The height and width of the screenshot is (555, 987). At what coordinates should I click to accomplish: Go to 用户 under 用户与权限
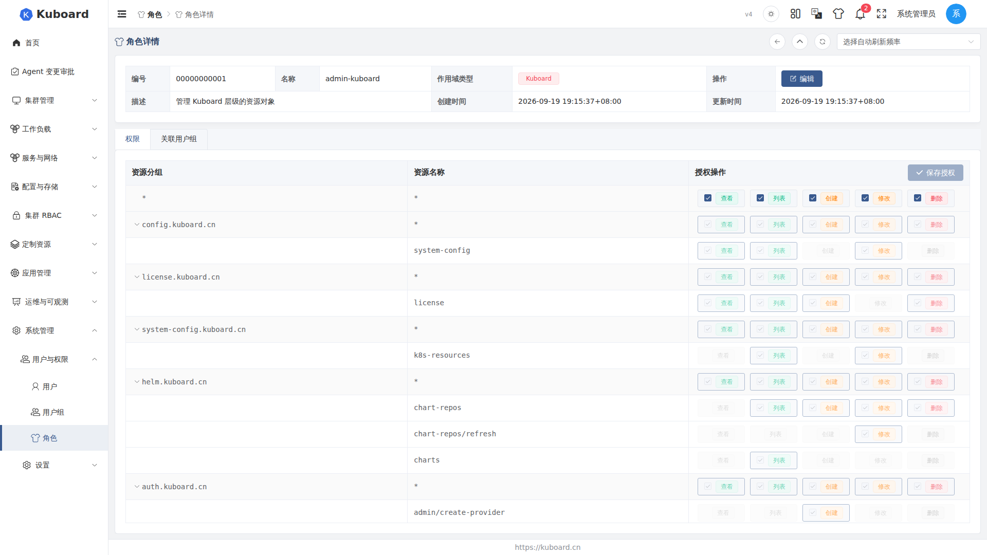coord(54,386)
